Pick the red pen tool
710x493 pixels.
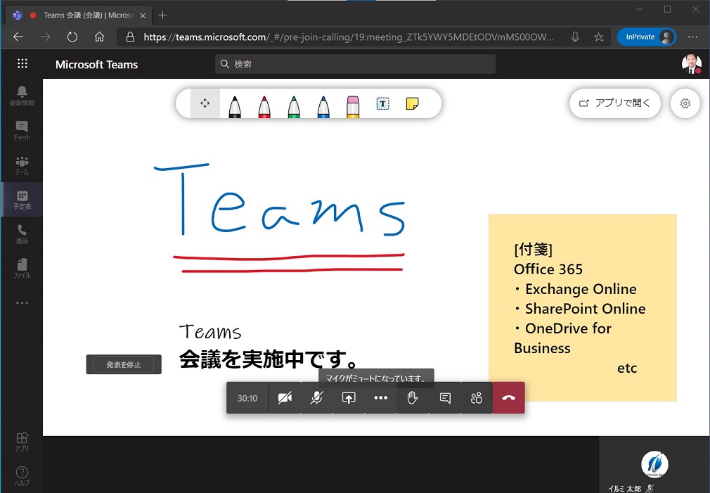[x=264, y=106]
